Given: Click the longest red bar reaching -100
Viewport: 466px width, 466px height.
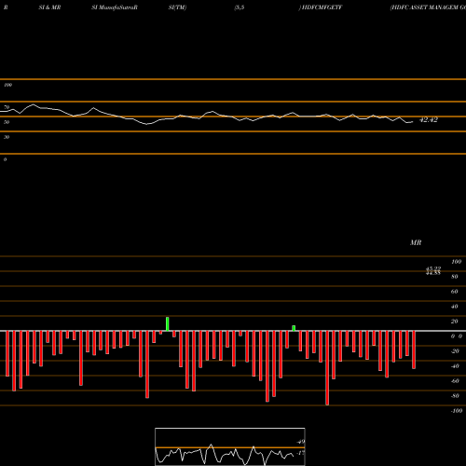Looking at the screenshot, I should pyautogui.click(x=327, y=368).
